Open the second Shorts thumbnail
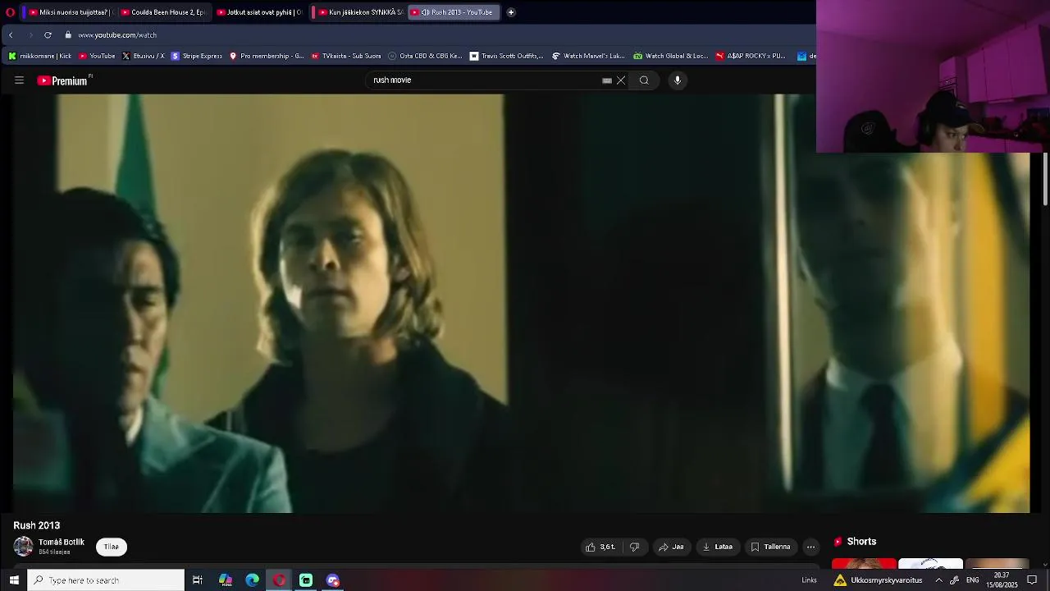 pos(930,563)
